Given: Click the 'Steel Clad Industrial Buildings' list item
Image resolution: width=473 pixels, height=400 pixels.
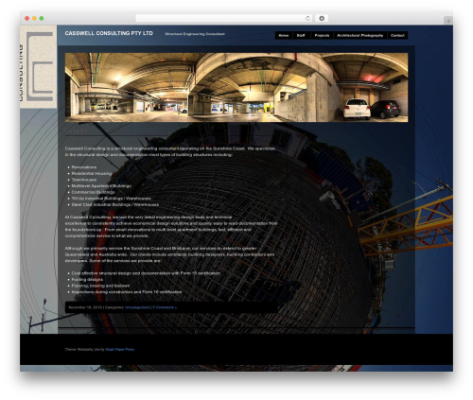Looking at the screenshot, I should tap(115, 204).
